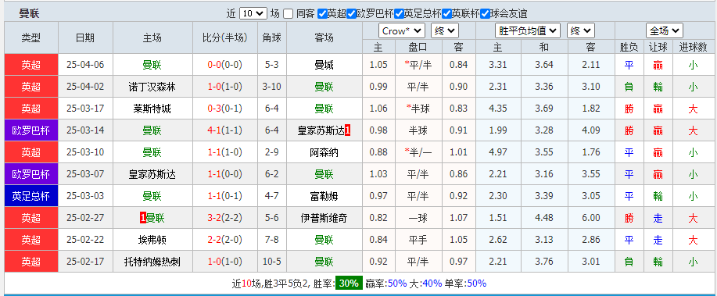Click 富勒姆 away team link
The height and width of the screenshot is (296, 717).
coord(324,196)
